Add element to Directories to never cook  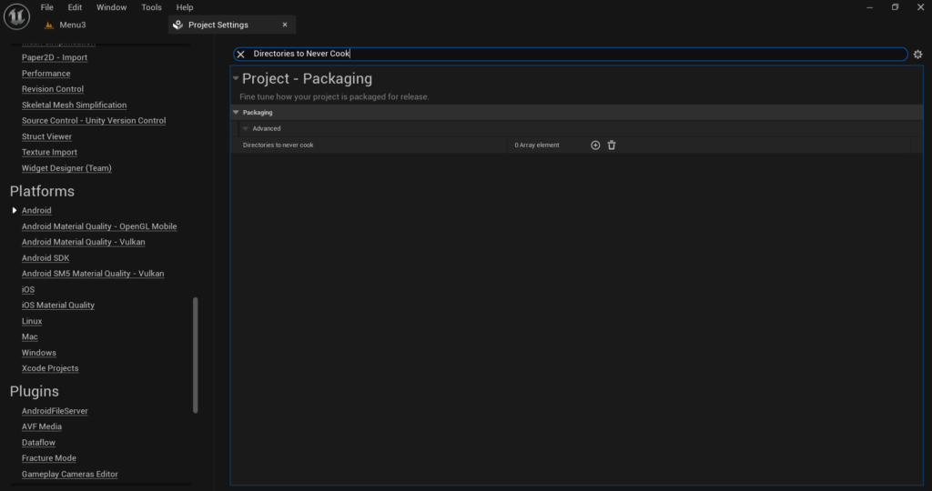point(595,145)
